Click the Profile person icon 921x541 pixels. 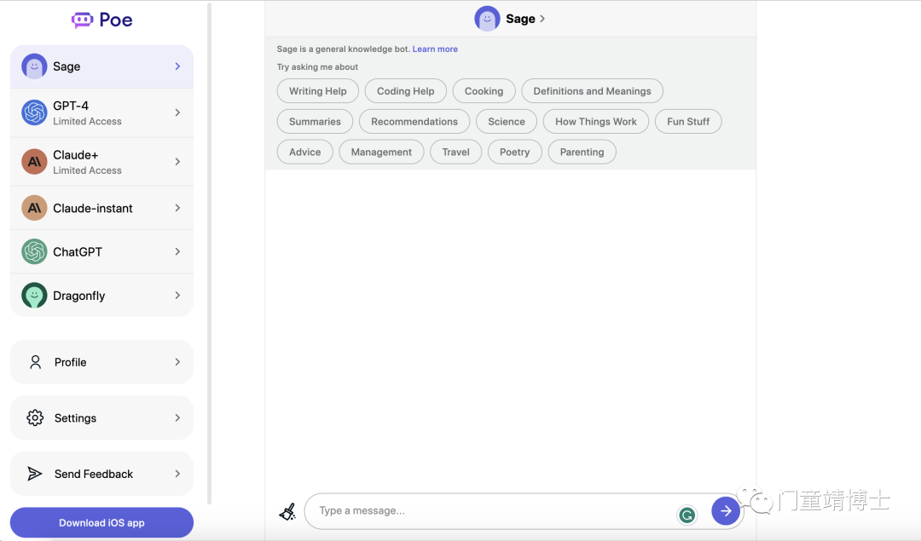pyautogui.click(x=35, y=362)
